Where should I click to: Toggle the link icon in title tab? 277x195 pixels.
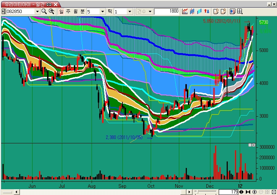[x=49, y=4]
